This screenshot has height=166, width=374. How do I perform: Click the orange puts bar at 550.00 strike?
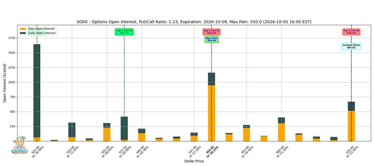212,113
